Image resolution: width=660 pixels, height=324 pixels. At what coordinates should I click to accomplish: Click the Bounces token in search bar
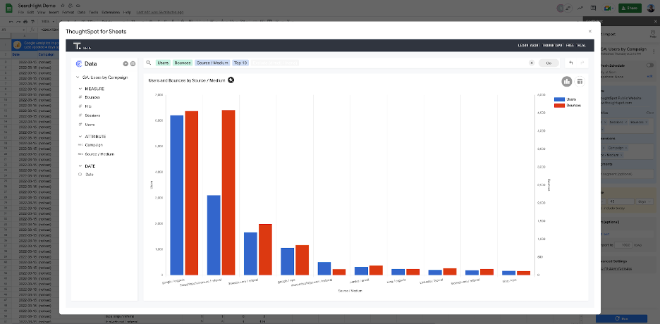click(x=182, y=63)
